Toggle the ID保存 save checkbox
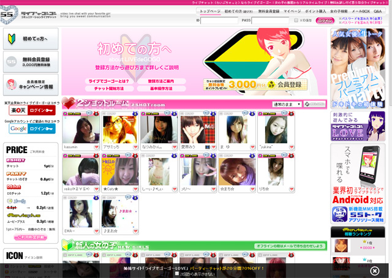This screenshot has width=392, height=278. pyautogui.click(x=296, y=20)
